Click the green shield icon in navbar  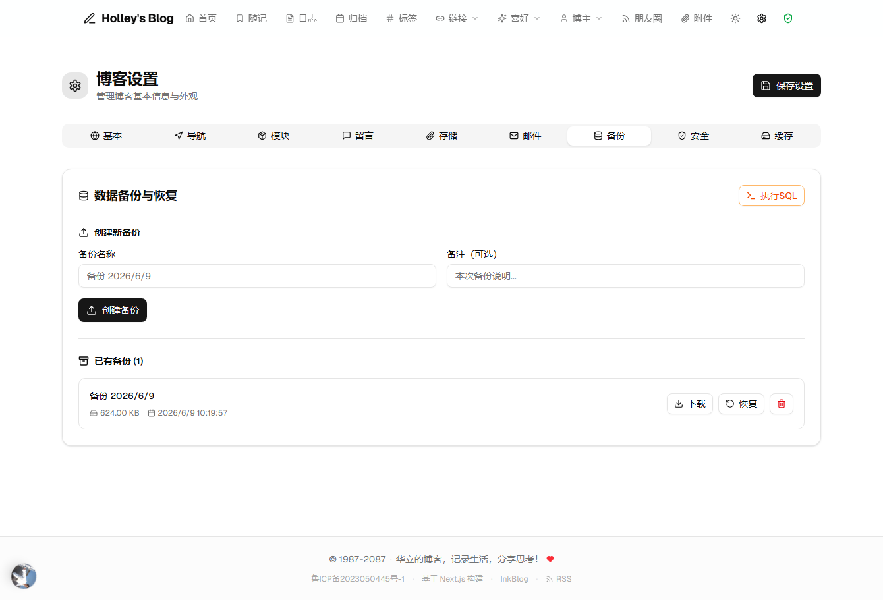click(788, 18)
